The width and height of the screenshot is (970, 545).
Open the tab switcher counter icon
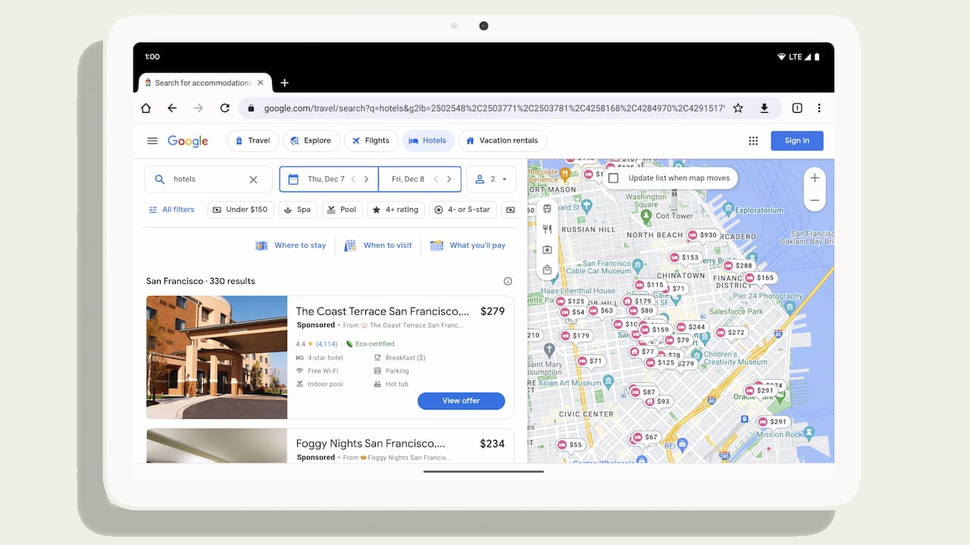coord(797,108)
